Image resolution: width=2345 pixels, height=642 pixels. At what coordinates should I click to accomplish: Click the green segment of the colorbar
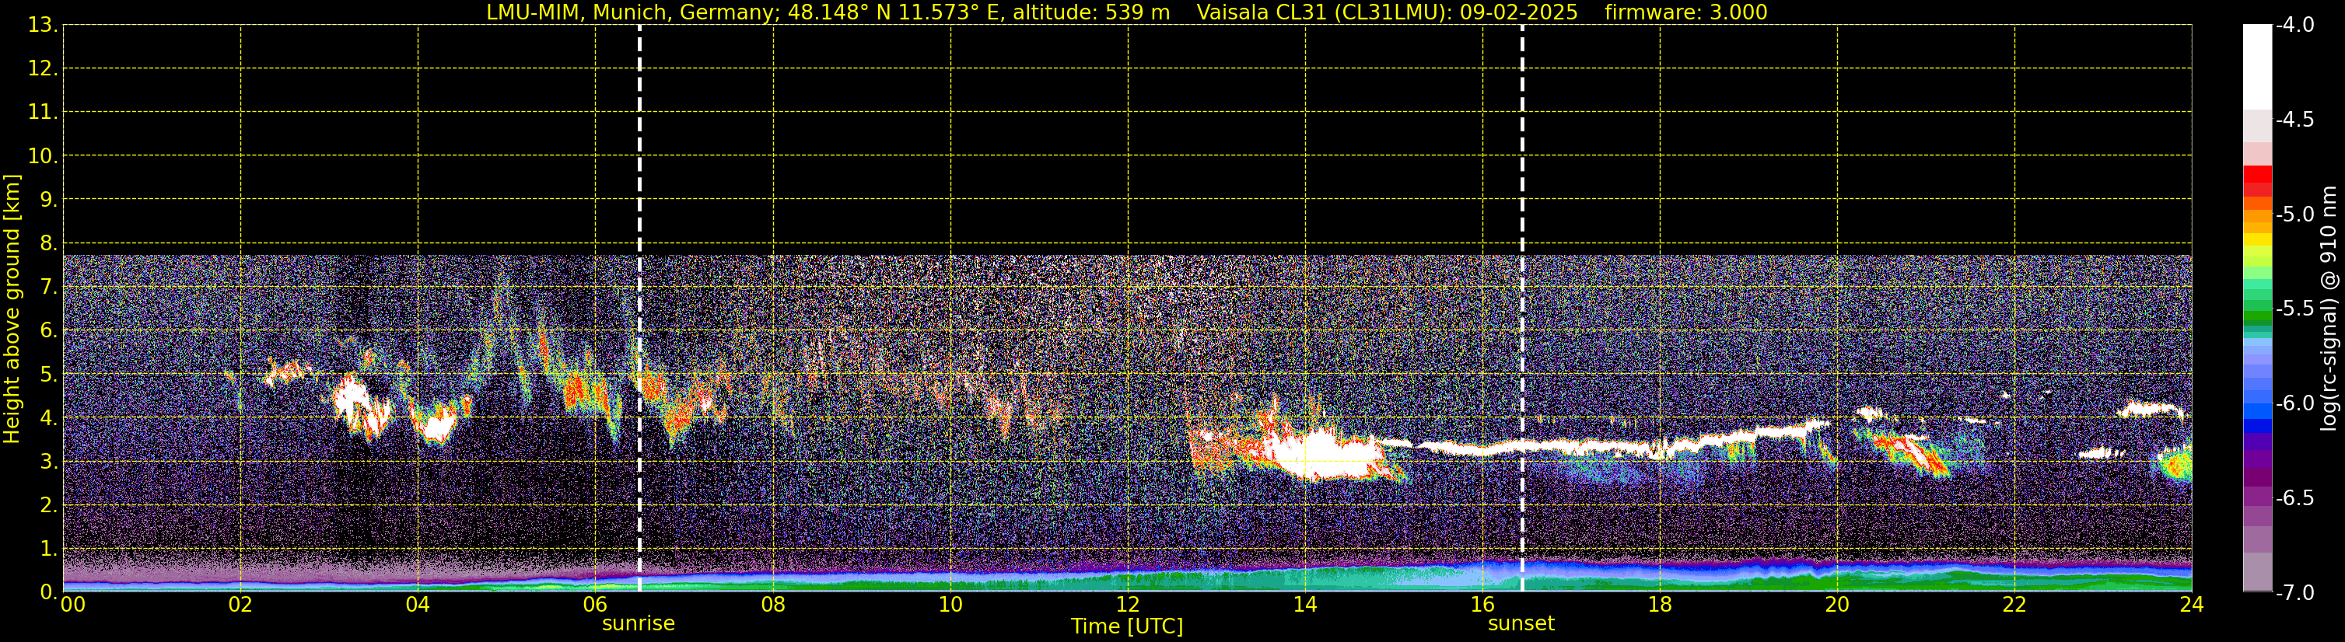(2256, 317)
